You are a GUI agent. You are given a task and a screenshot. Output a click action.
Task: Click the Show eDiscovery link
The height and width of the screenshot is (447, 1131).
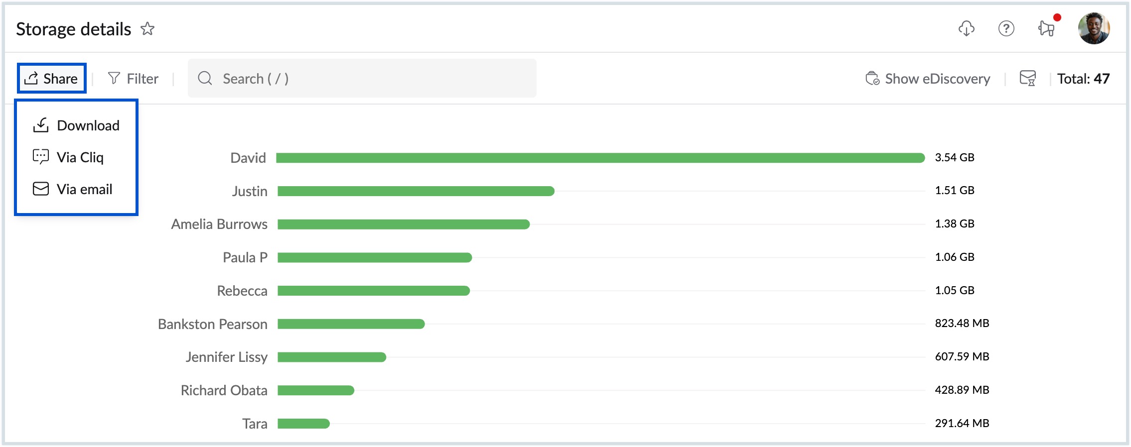[937, 79]
